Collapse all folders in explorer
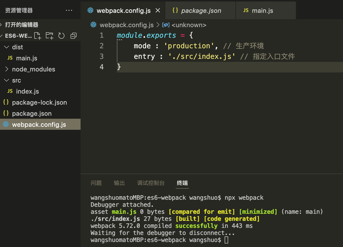Image resolution: width=343 pixels, height=247 pixels. click(74, 36)
